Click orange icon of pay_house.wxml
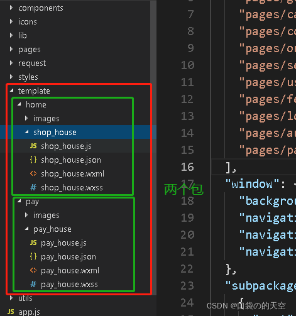The image size is (296, 316). 33,270
